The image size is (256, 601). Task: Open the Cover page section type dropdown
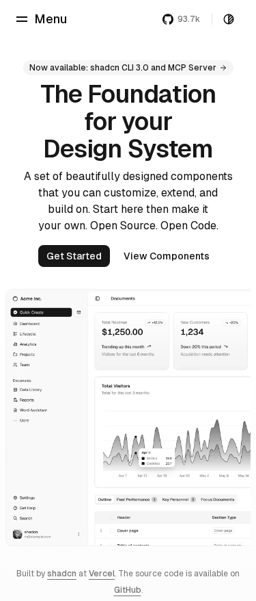(x=223, y=531)
